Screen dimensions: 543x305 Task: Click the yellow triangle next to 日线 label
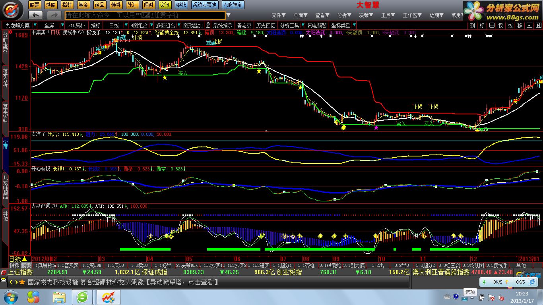coord(25,259)
